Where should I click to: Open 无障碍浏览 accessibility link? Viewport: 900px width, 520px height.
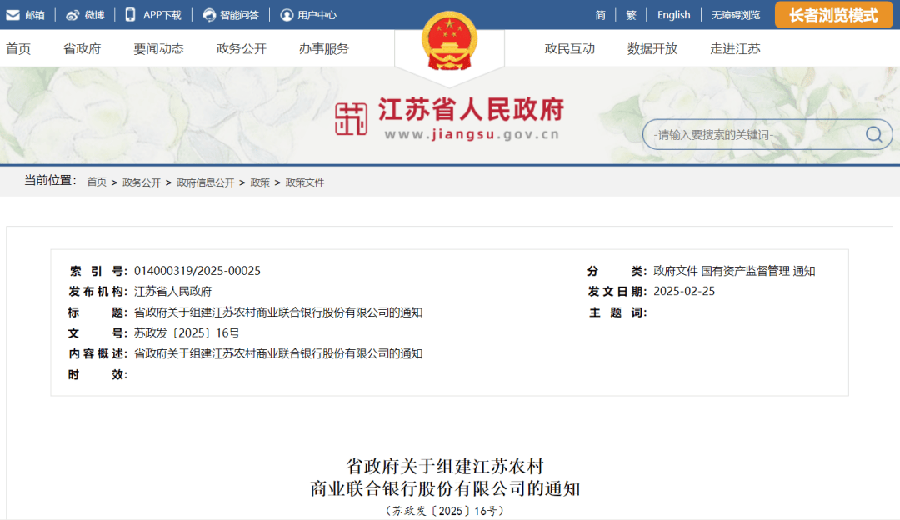tap(735, 15)
